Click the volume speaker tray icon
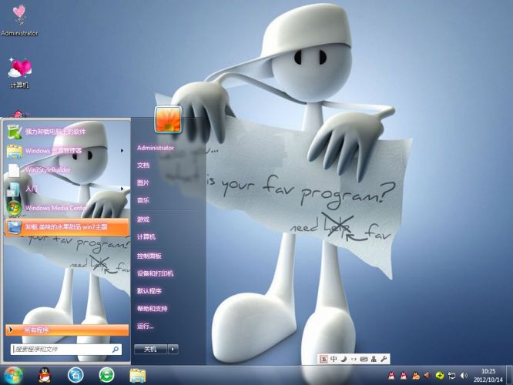 tap(462, 375)
